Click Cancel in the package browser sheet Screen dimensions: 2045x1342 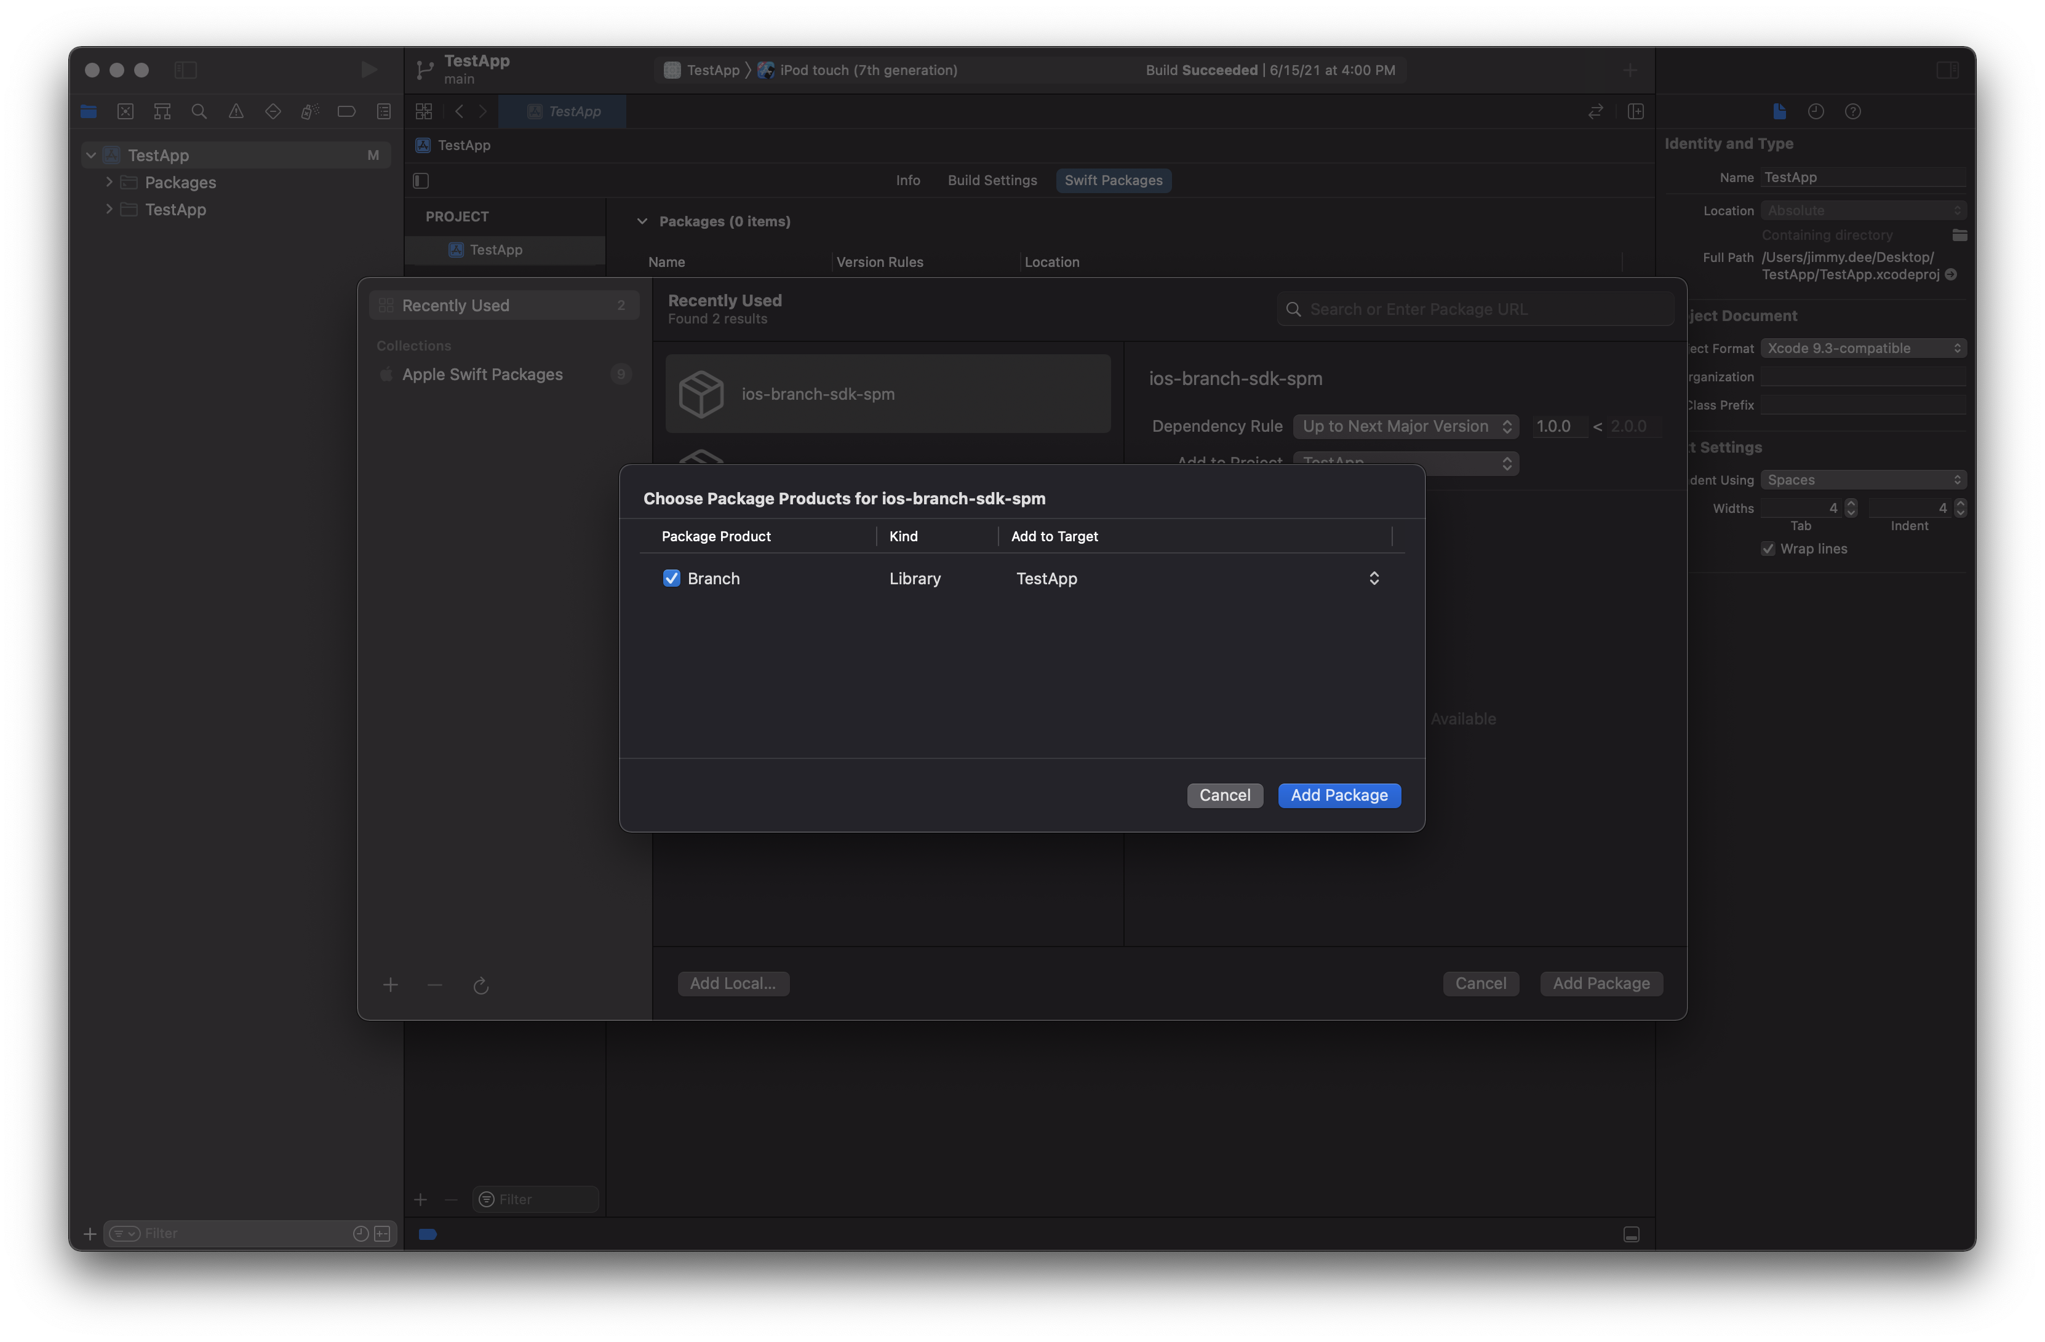tap(1480, 983)
